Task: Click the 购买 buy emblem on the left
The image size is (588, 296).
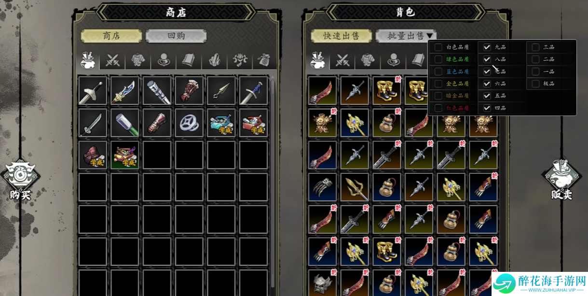Action: 20,179
